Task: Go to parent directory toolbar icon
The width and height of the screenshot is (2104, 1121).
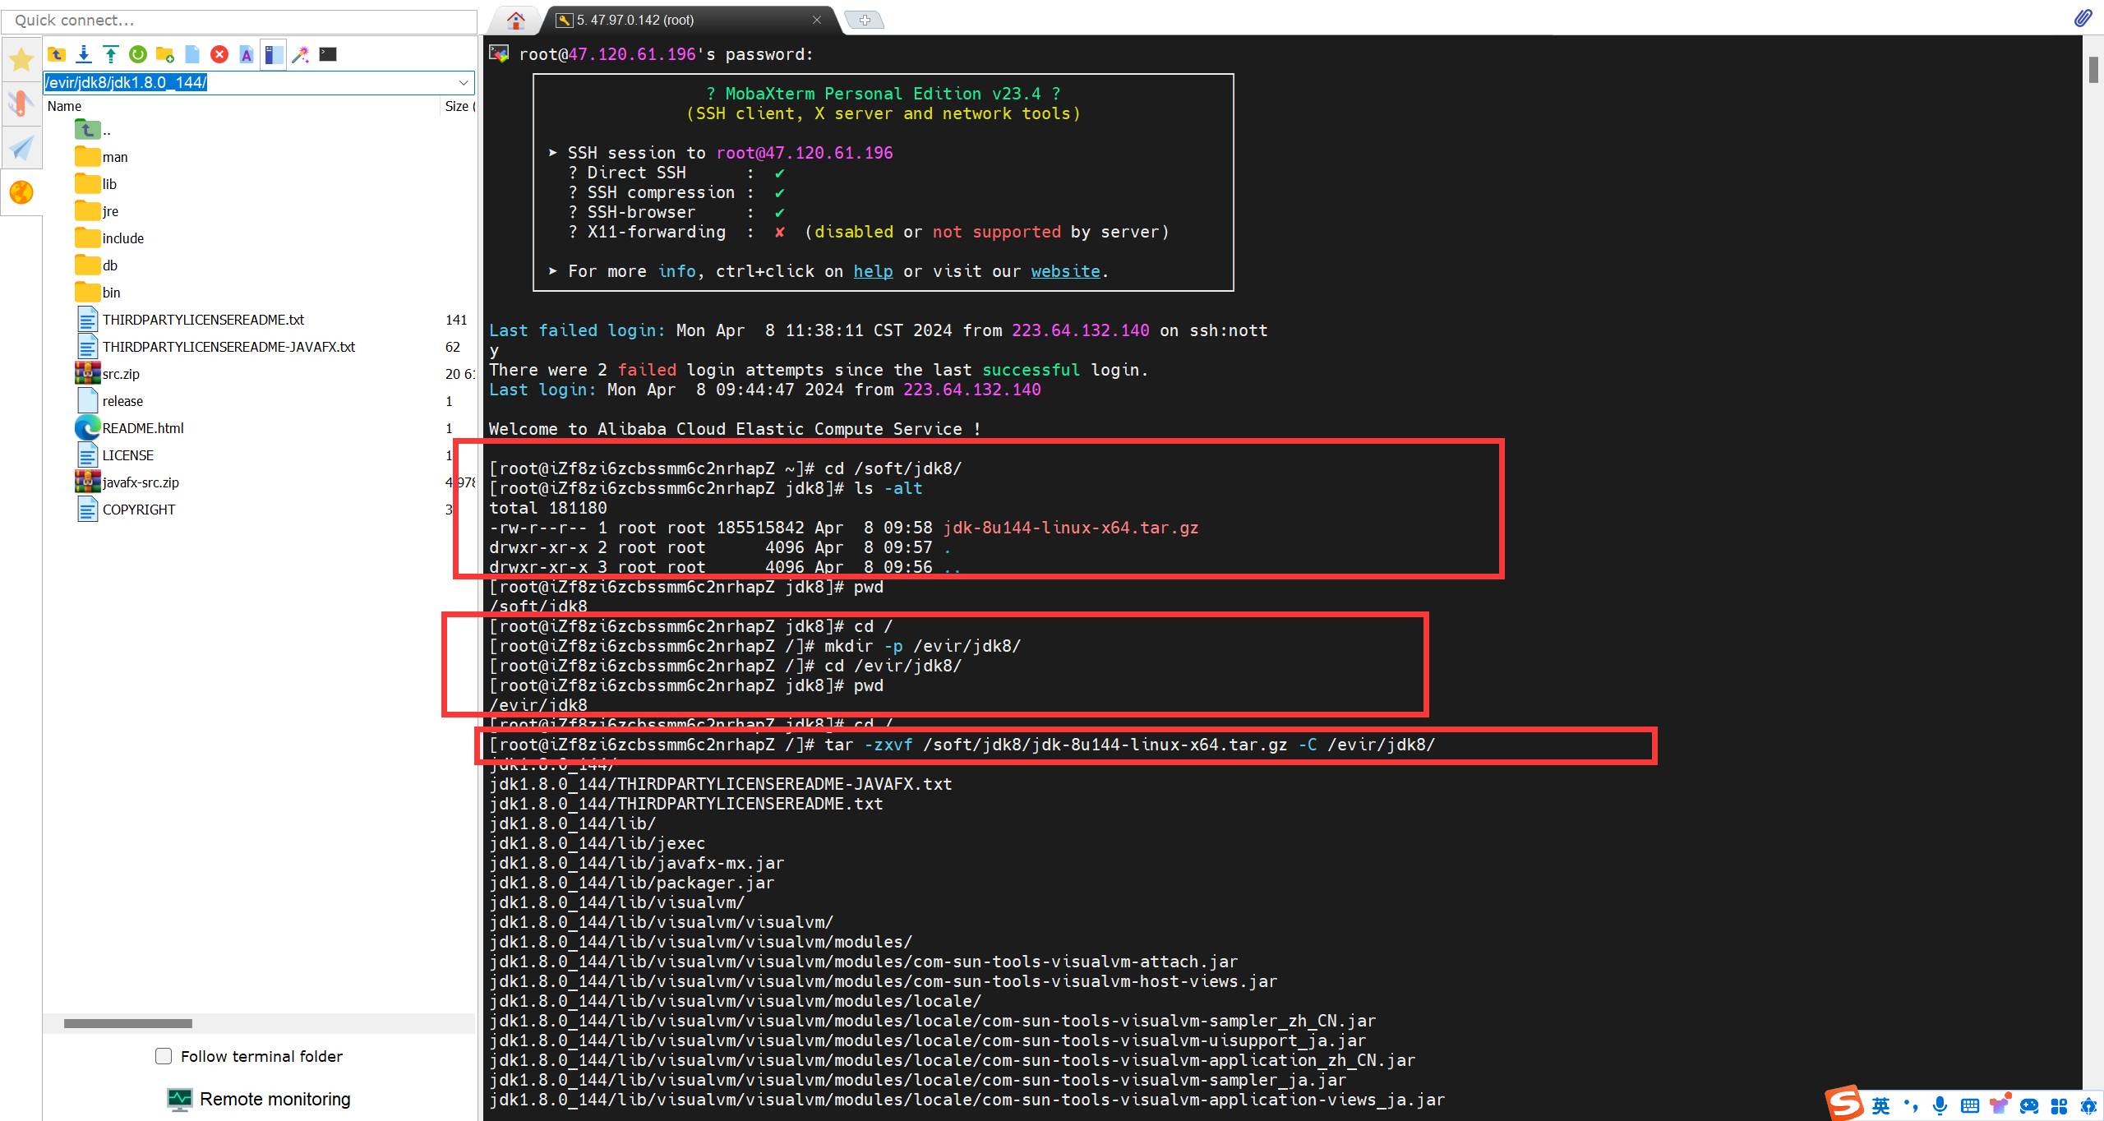Action: tap(57, 54)
